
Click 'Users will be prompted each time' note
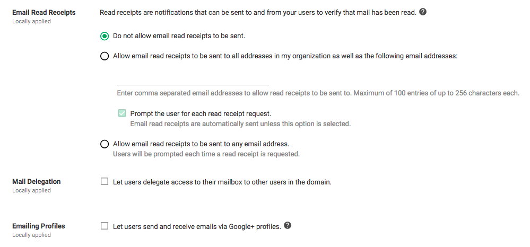pos(206,154)
